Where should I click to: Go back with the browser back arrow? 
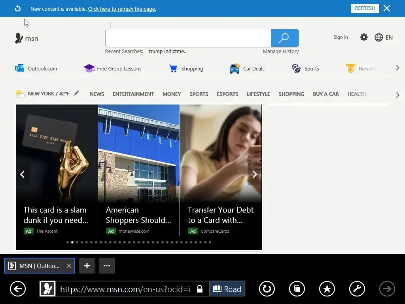click(x=18, y=289)
